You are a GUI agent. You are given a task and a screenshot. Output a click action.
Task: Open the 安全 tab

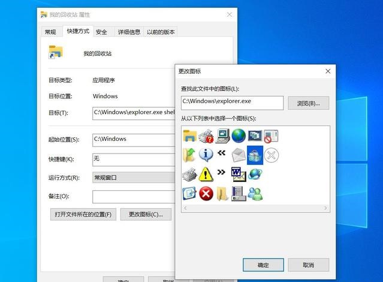click(101, 32)
